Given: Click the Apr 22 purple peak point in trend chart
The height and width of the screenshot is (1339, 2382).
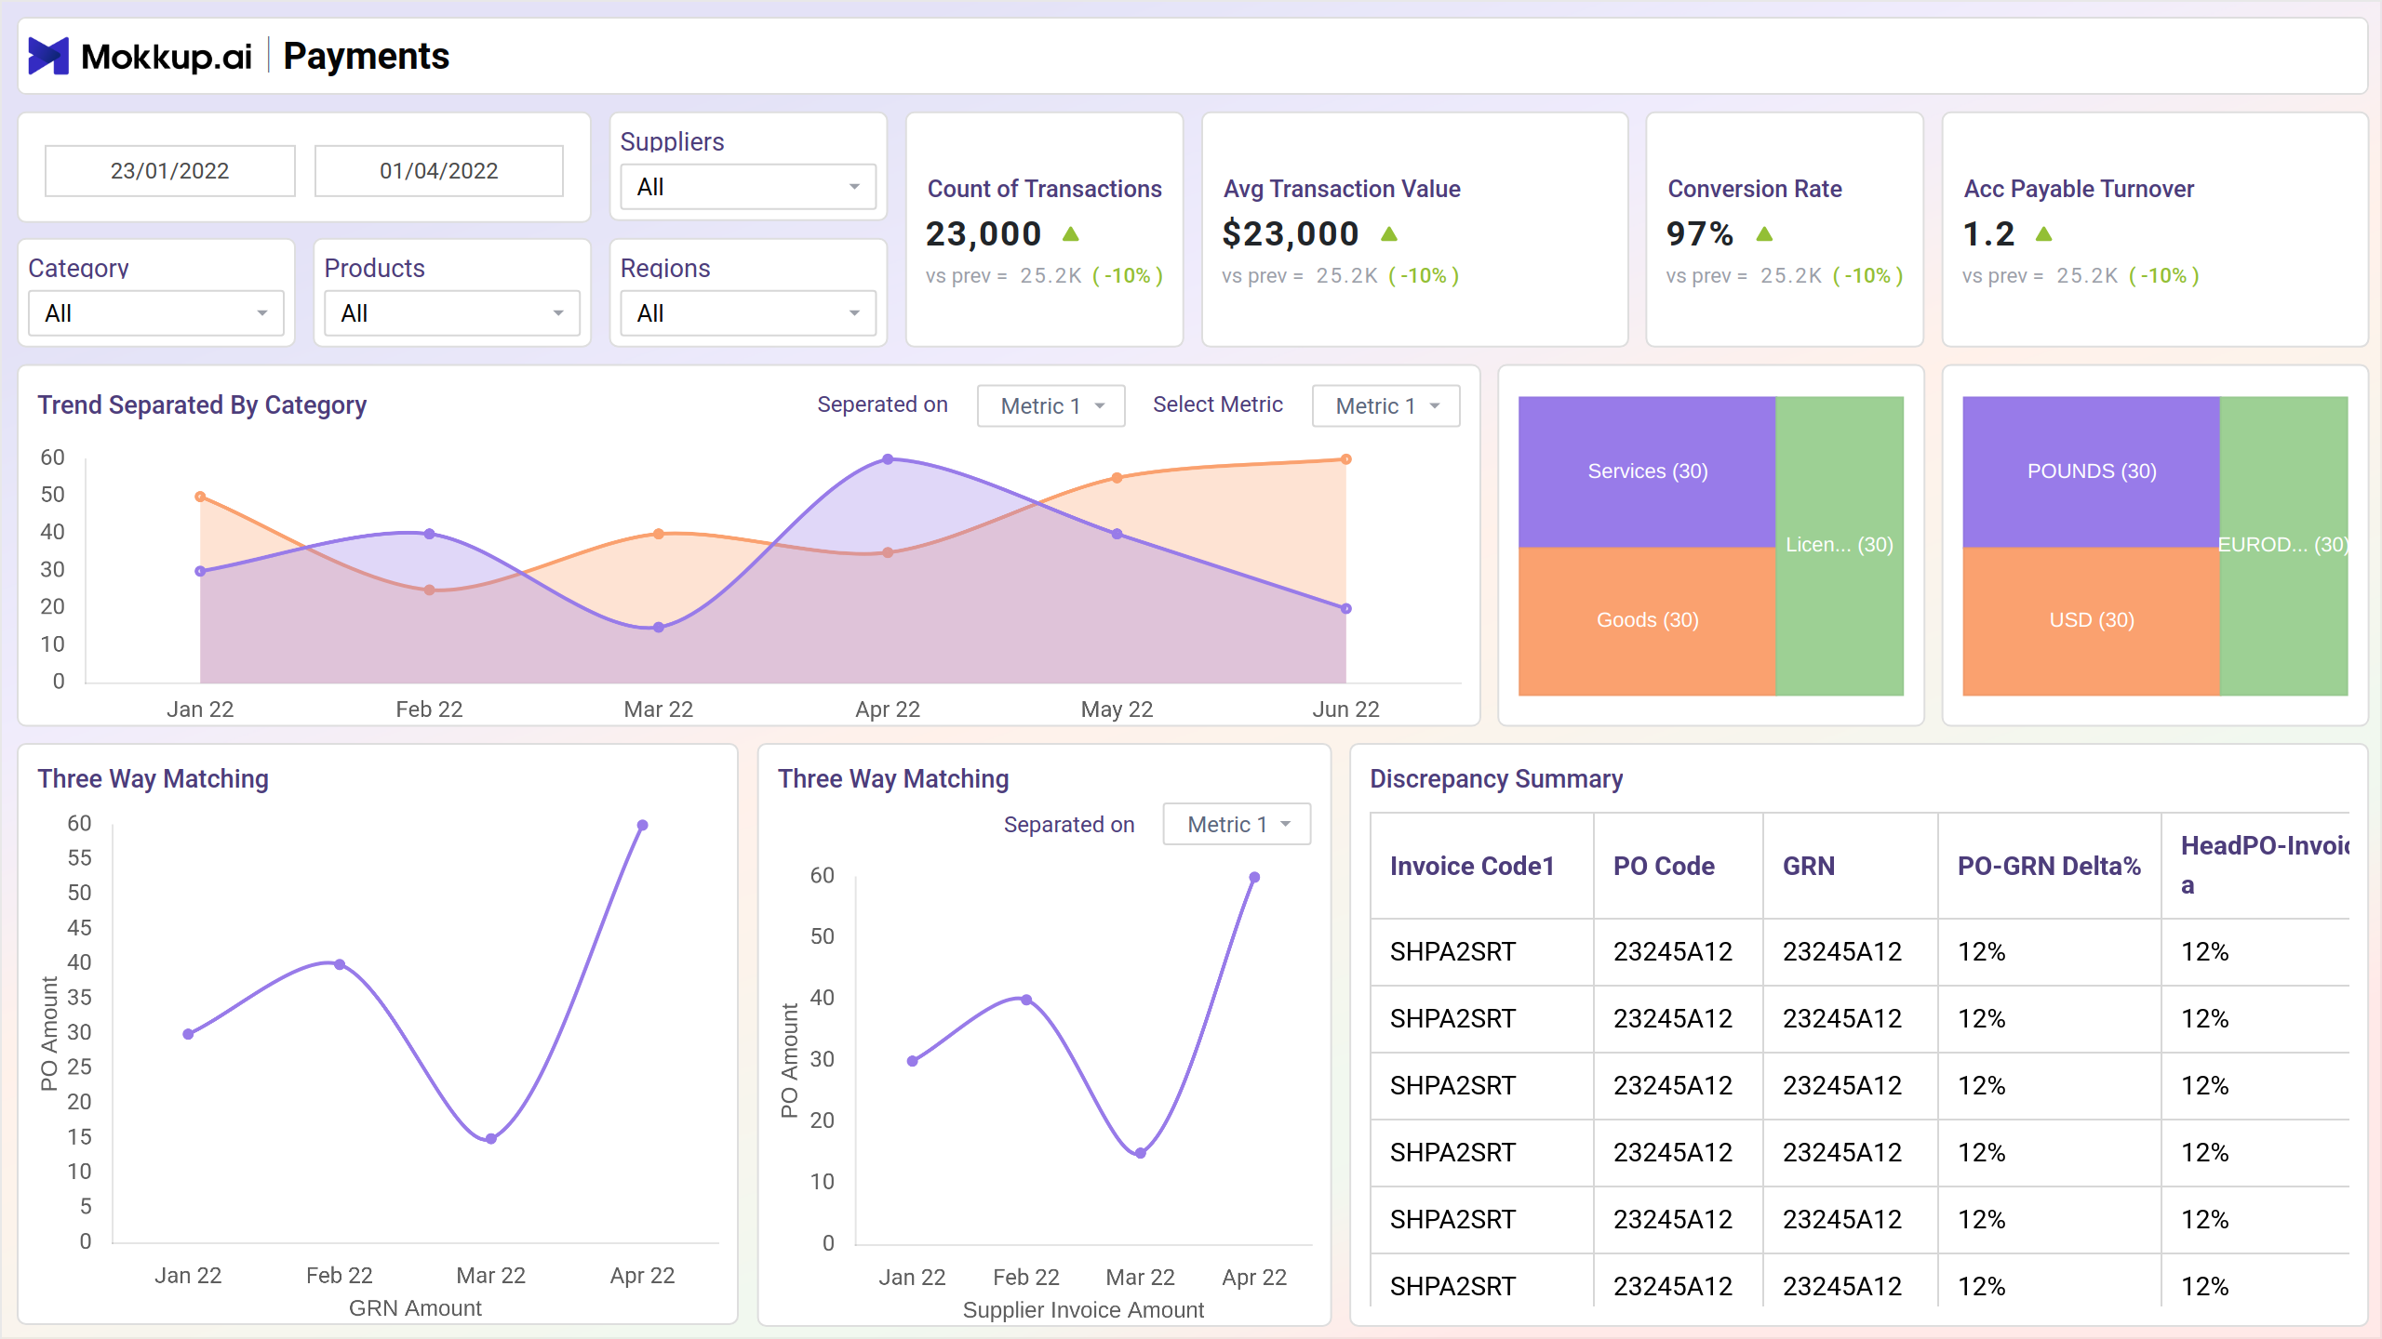Looking at the screenshot, I should tap(888, 459).
